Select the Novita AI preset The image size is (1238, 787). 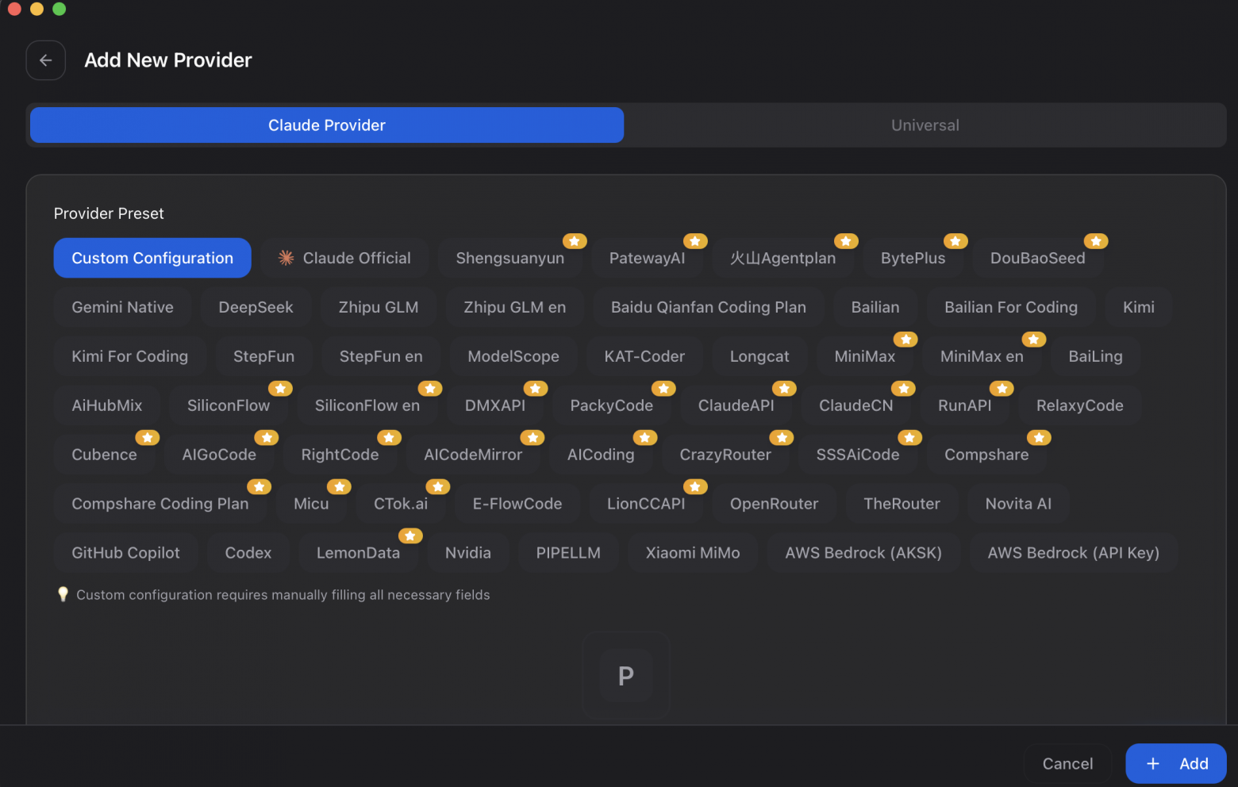pyautogui.click(x=1018, y=504)
